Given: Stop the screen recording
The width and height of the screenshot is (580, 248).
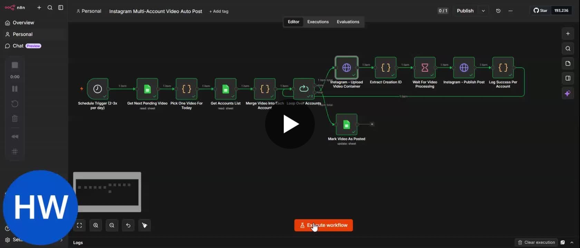Looking at the screenshot, I should (15, 65).
